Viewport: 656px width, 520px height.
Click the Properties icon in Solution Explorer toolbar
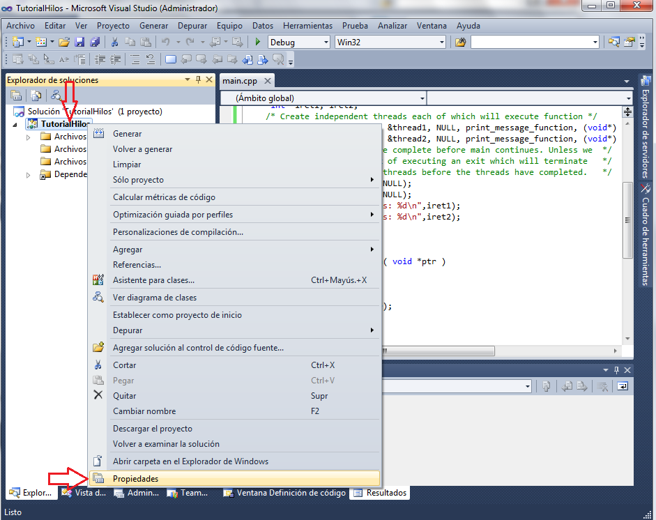15,95
